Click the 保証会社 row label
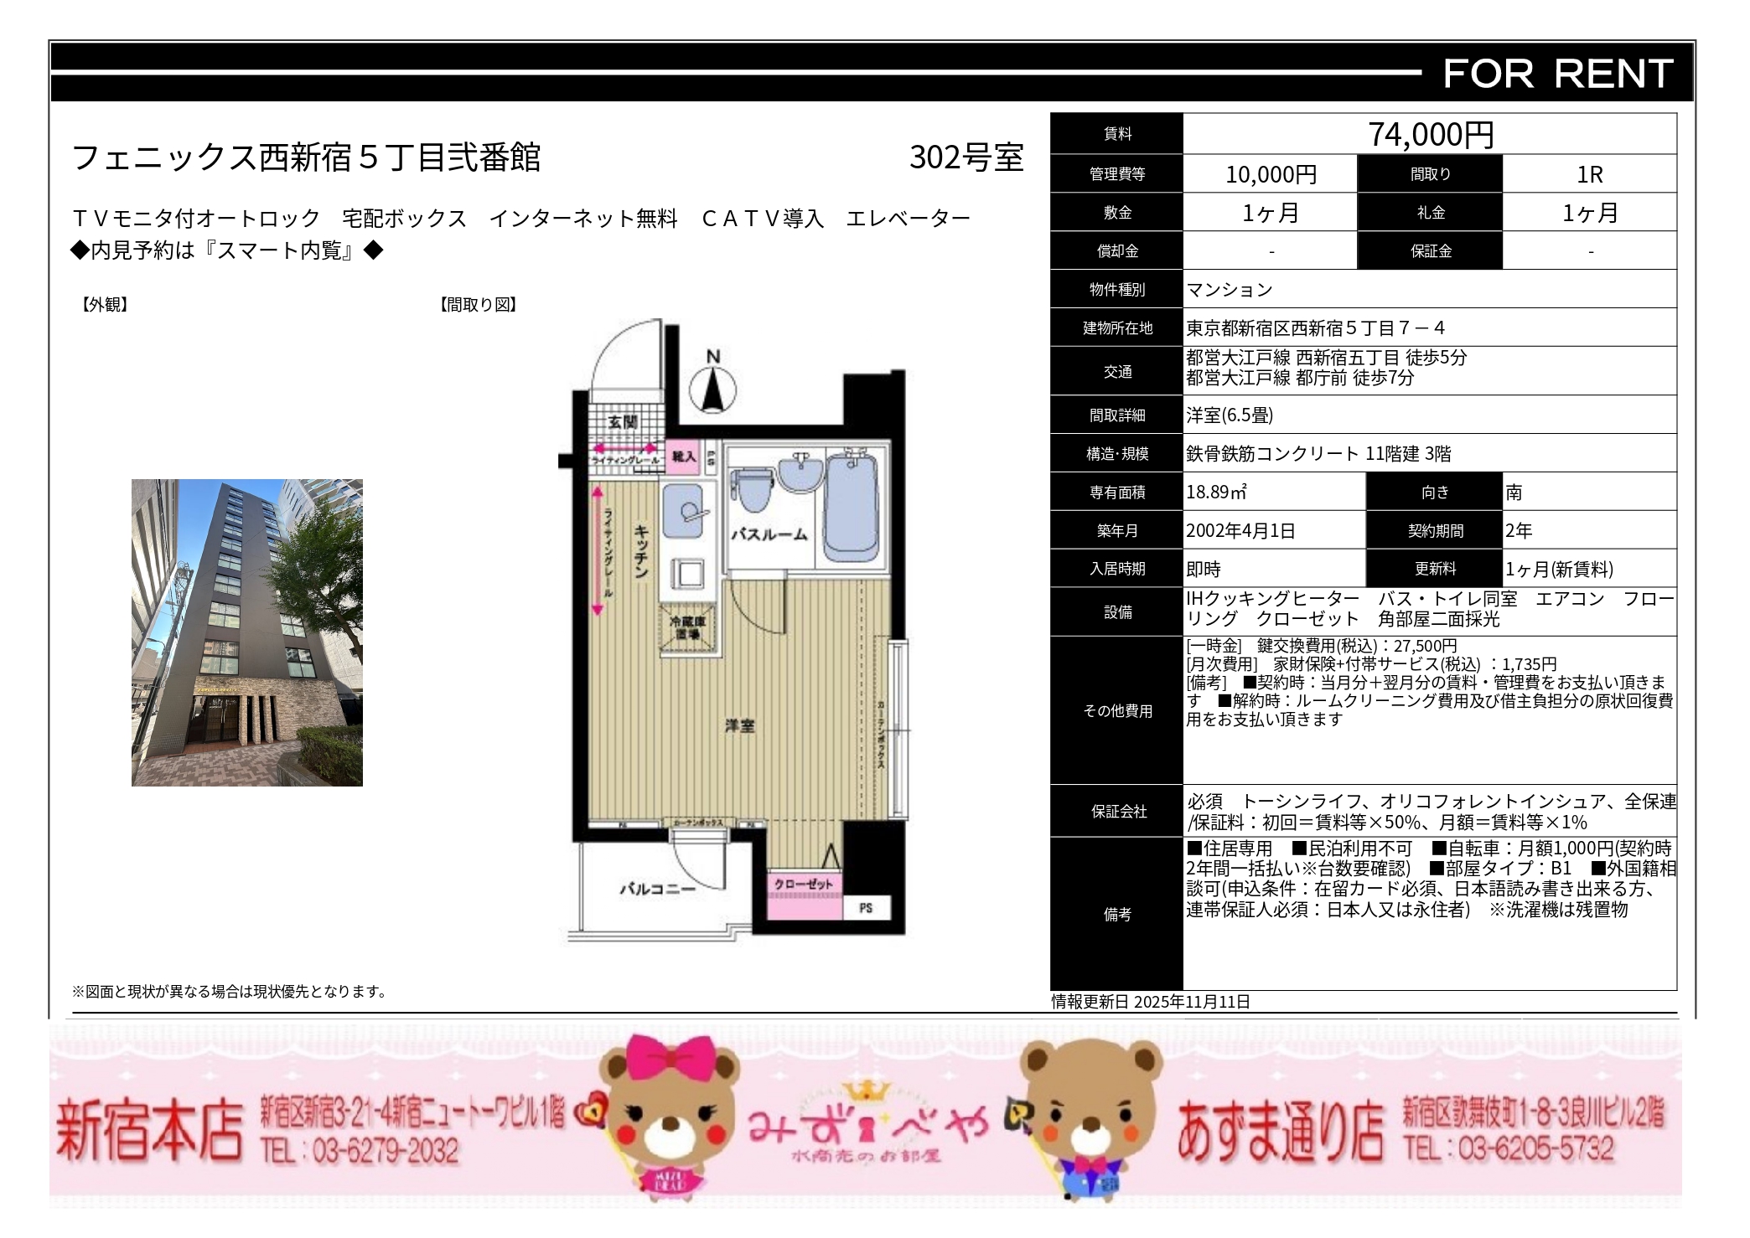This screenshot has height=1238, width=1750. pos(1117,811)
